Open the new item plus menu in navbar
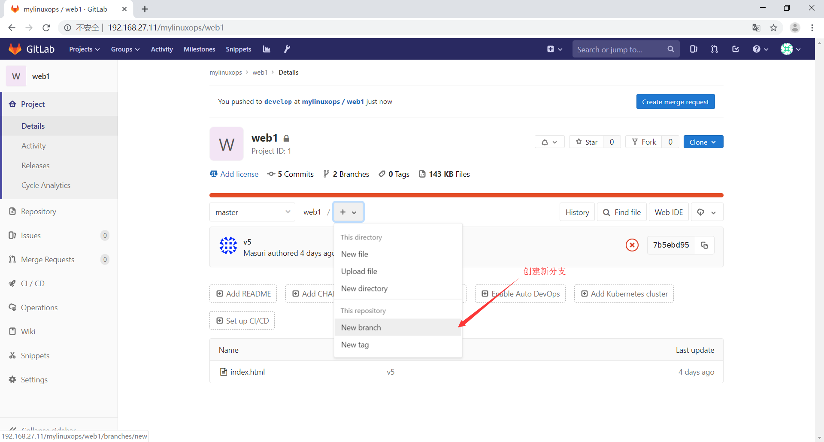The width and height of the screenshot is (824, 442). tap(554, 49)
